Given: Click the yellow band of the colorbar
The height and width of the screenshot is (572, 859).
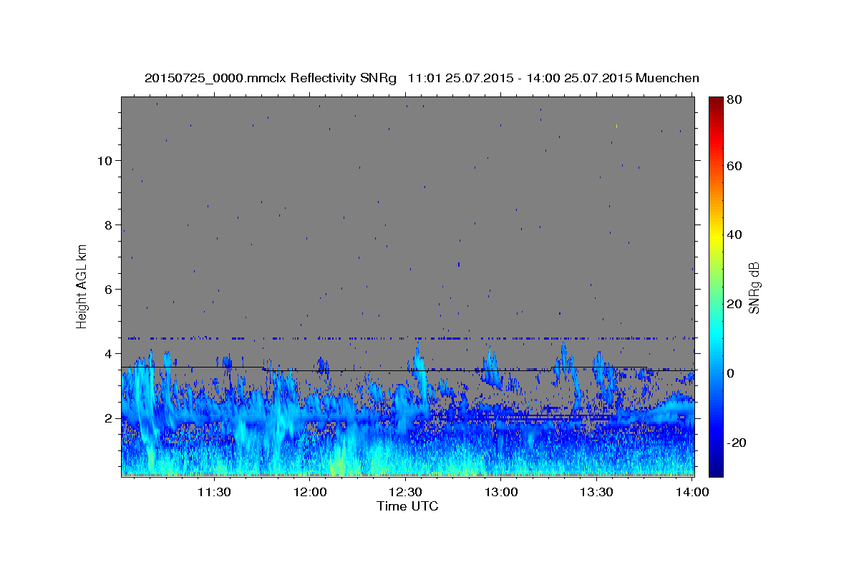Looking at the screenshot, I should [716, 237].
